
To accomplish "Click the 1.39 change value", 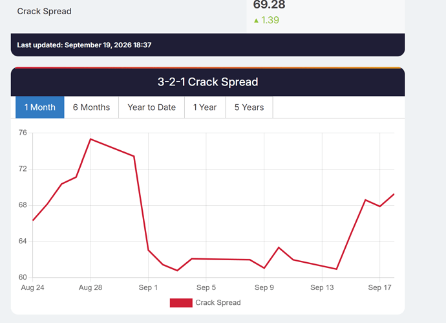I will point(270,20).
